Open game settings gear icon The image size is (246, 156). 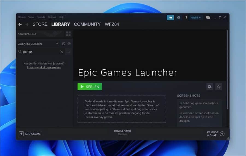[x=210, y=86]
